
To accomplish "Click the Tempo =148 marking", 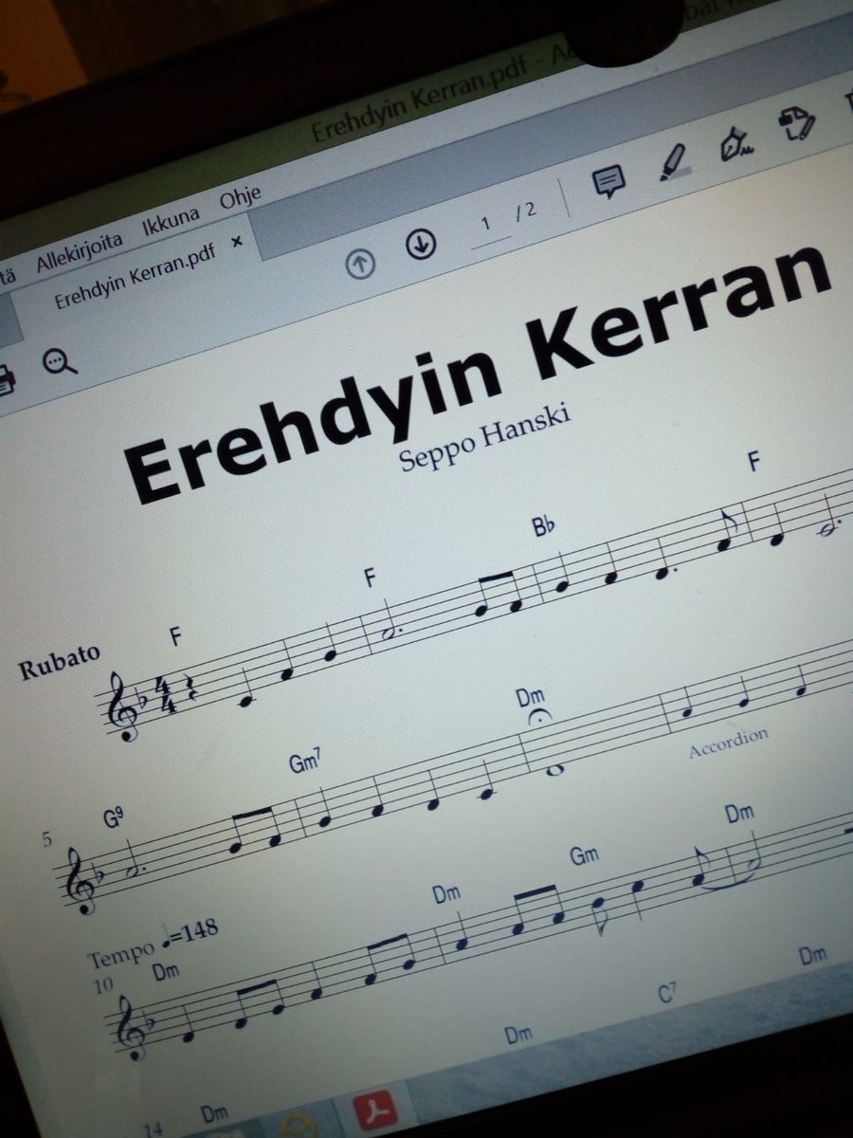I will click(153, 943).
